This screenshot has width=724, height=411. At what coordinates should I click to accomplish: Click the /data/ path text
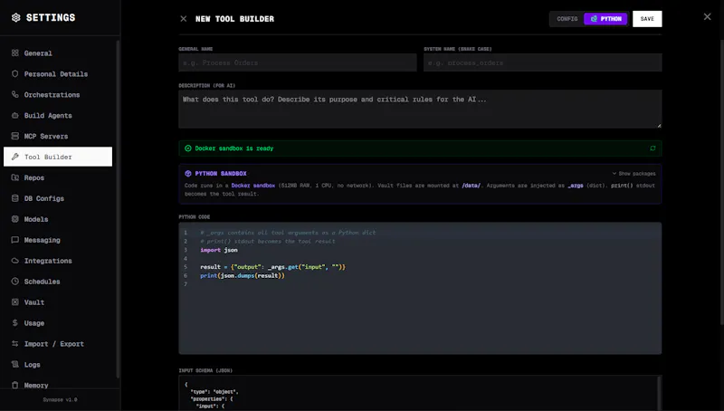pos(471,186)
